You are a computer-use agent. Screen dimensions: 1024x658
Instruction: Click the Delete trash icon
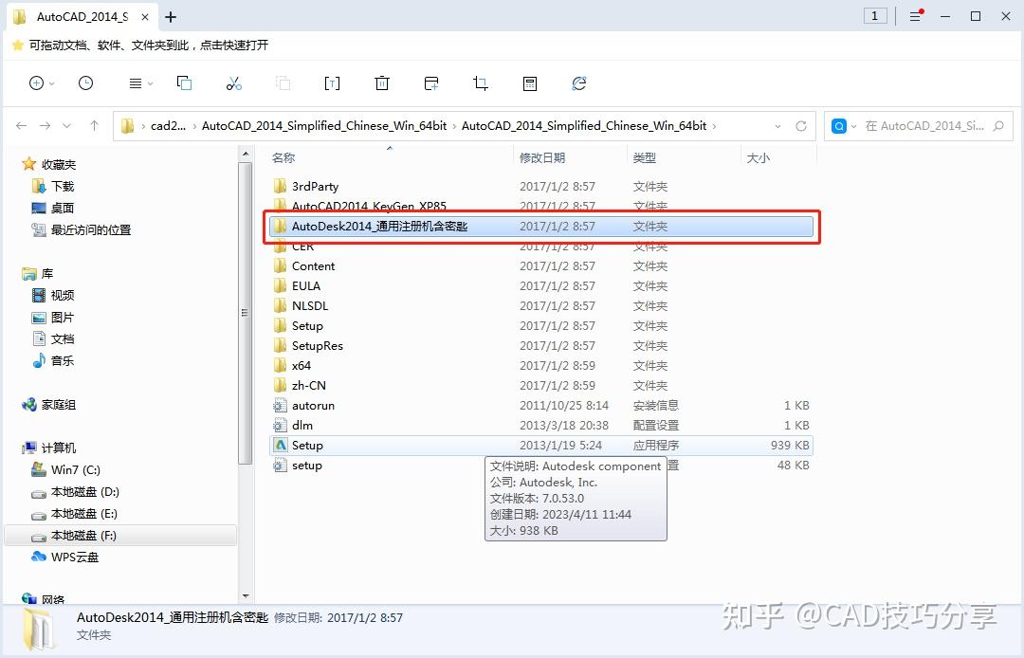tap(381, 82)
